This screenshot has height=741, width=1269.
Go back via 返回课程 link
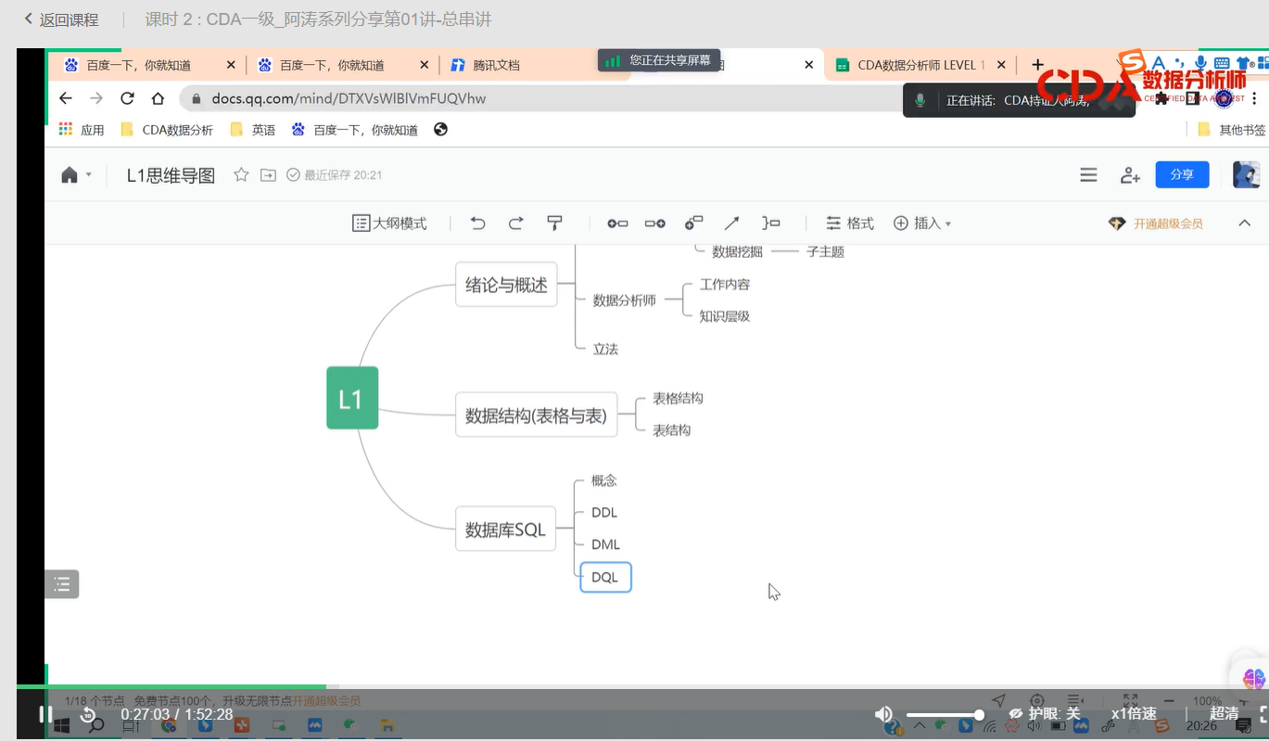point(60,19)
